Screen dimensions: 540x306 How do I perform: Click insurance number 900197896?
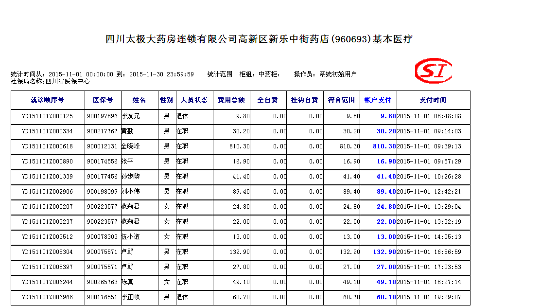(x=102, y=116)
